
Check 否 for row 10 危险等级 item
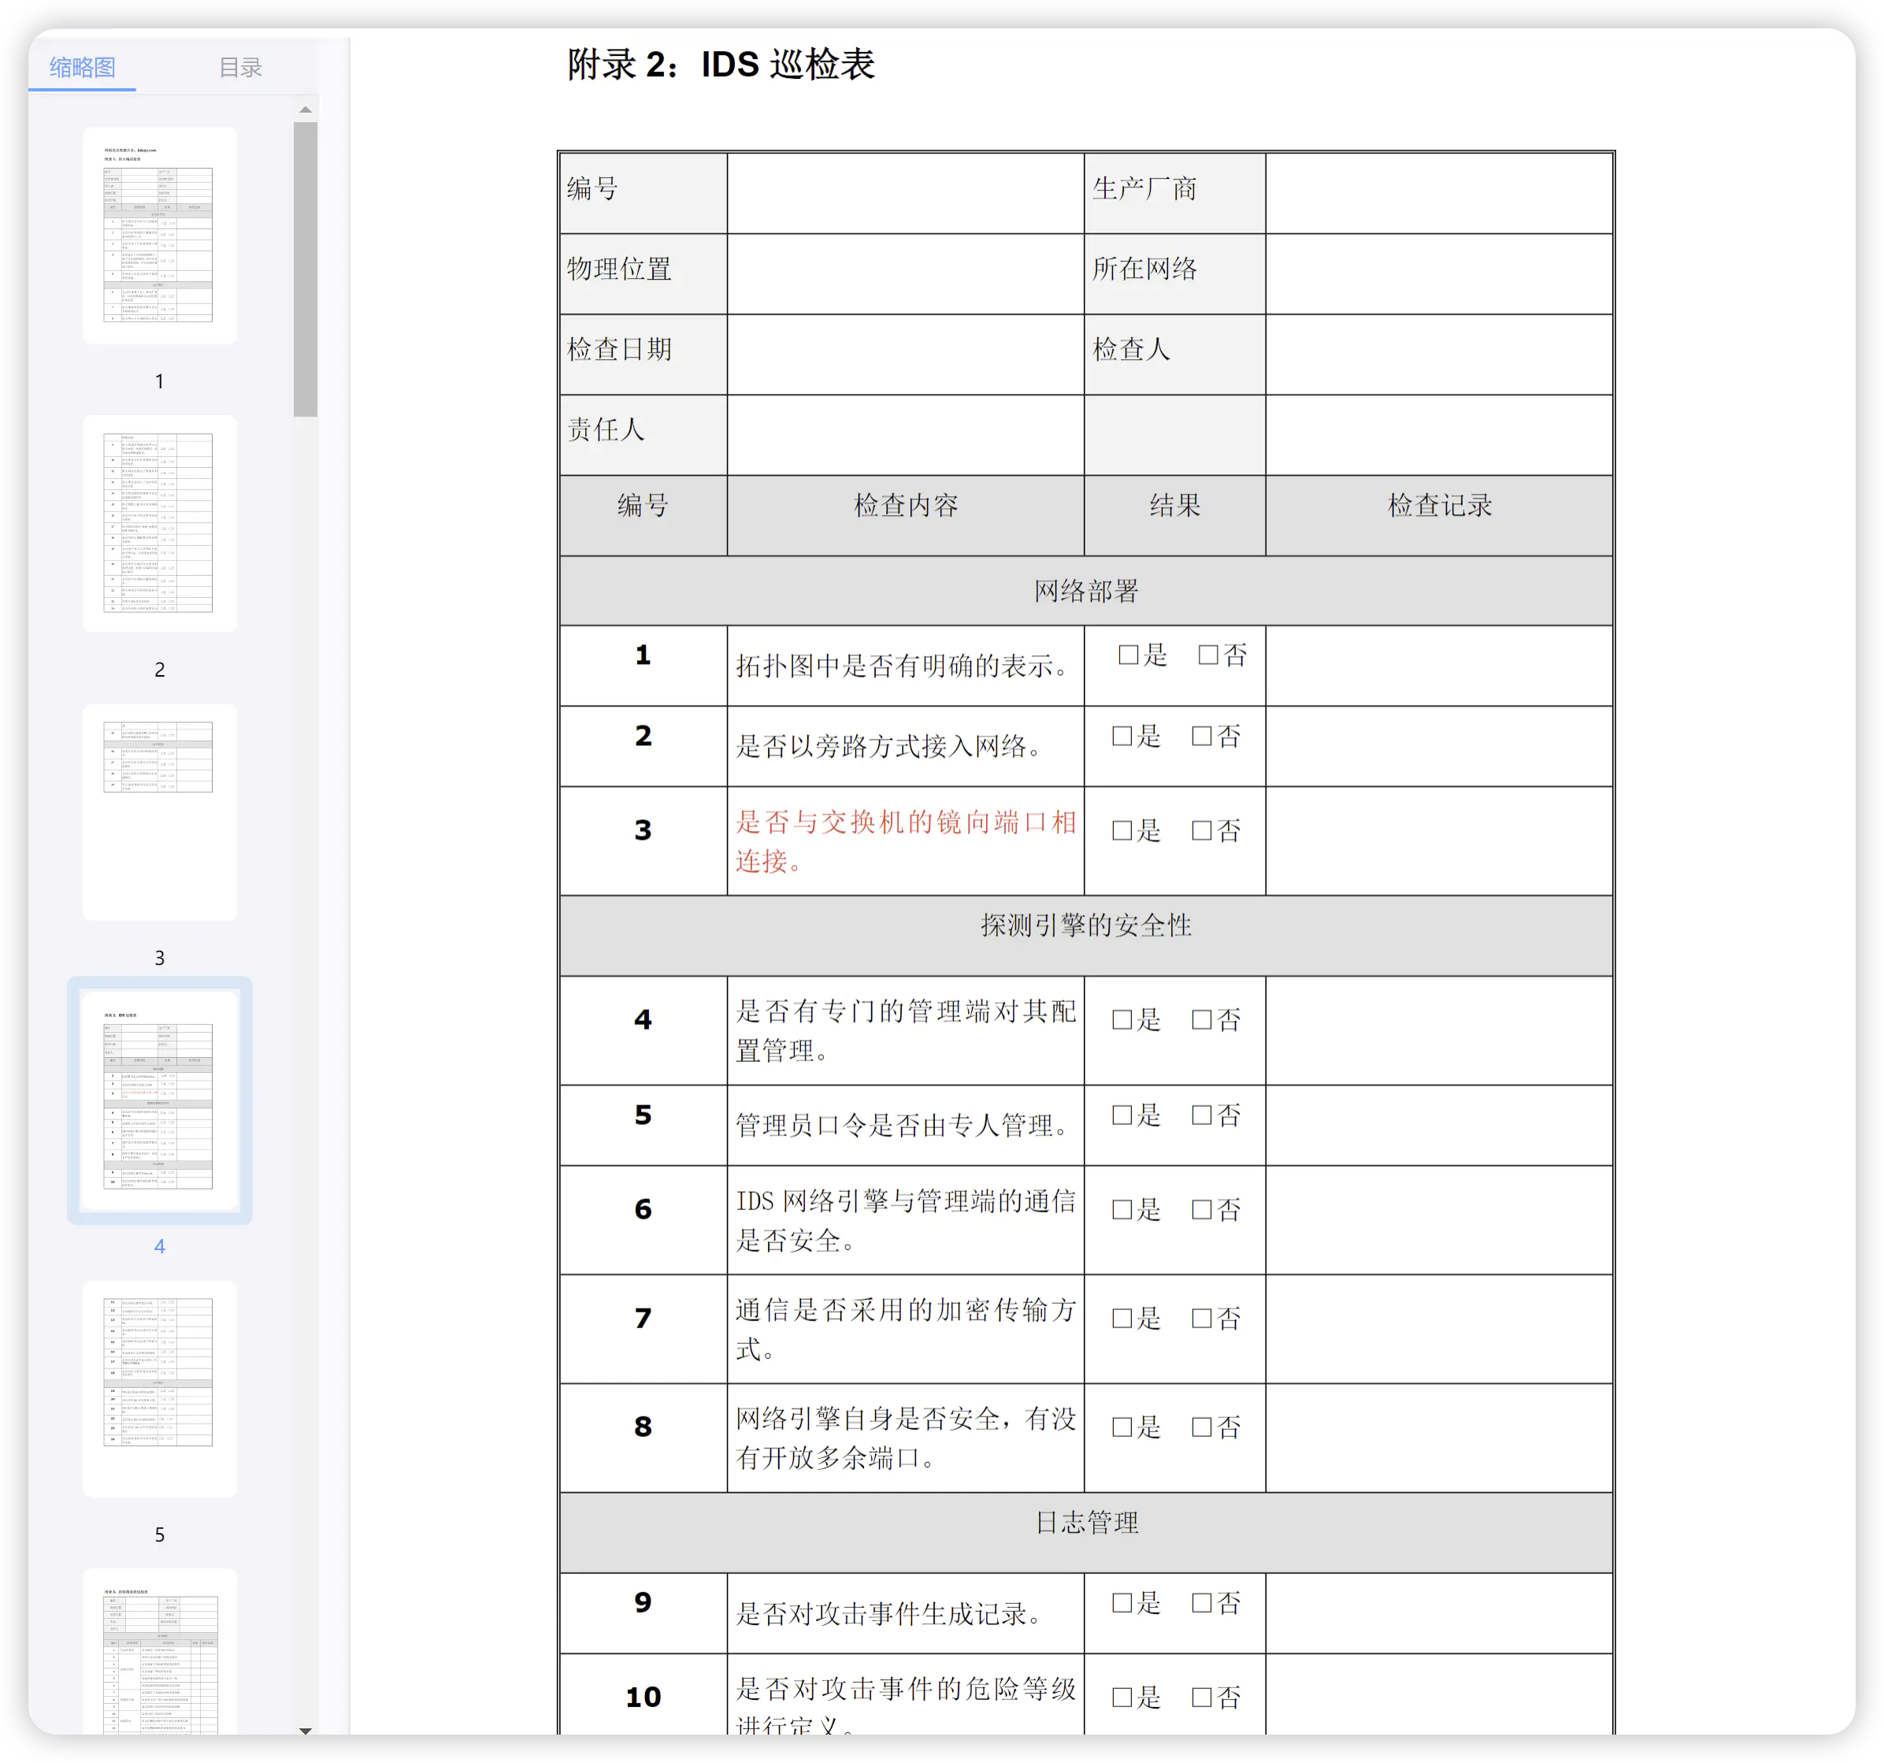click(x=1202, y=1698)
